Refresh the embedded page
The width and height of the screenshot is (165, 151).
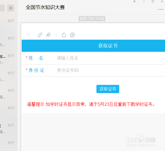(x=64, y=35)
